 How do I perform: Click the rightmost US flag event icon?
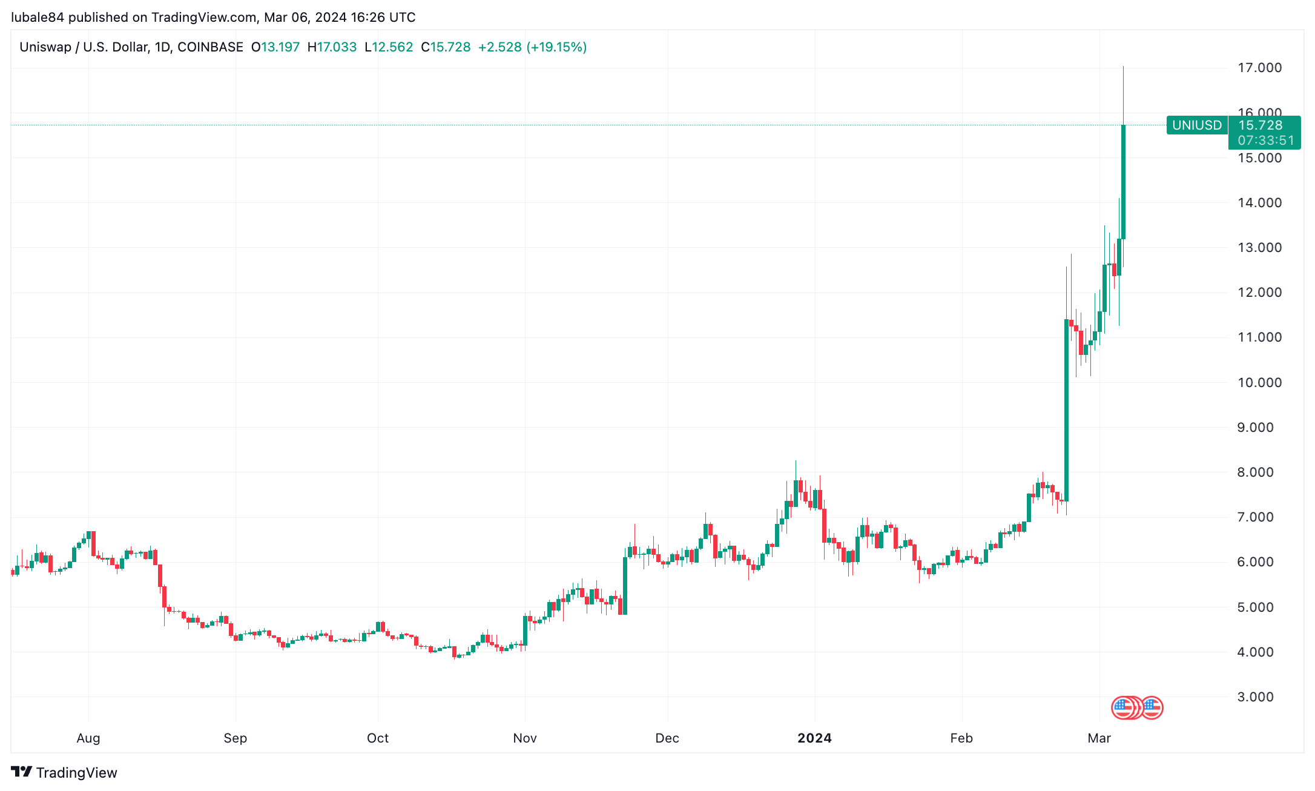[1152, 707]
